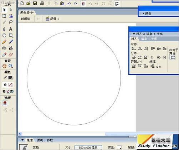Open the 背景 background color swatch

(x=119, y=147)
